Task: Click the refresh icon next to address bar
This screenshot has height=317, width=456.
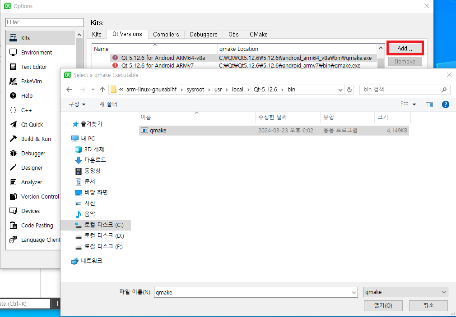Action: (x=349, y=90)
